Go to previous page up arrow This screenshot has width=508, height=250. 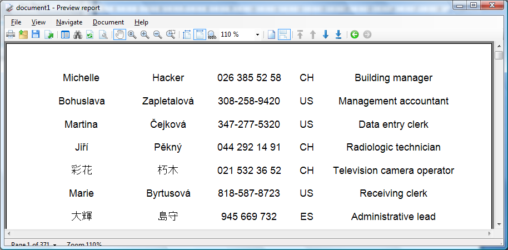point(313,34)
